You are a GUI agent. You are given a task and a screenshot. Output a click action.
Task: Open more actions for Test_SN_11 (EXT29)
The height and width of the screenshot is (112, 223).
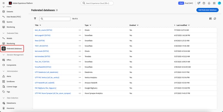click(80, 62)
